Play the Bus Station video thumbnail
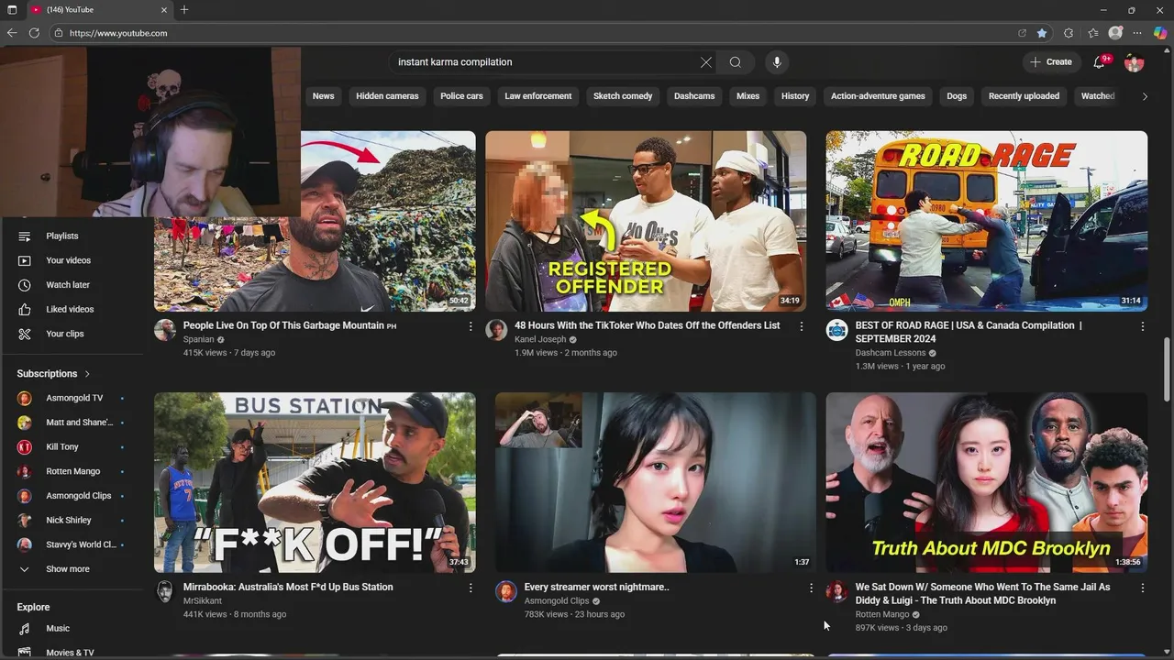1174x660 pixels. pyautogui.click(x=315, y=483)
